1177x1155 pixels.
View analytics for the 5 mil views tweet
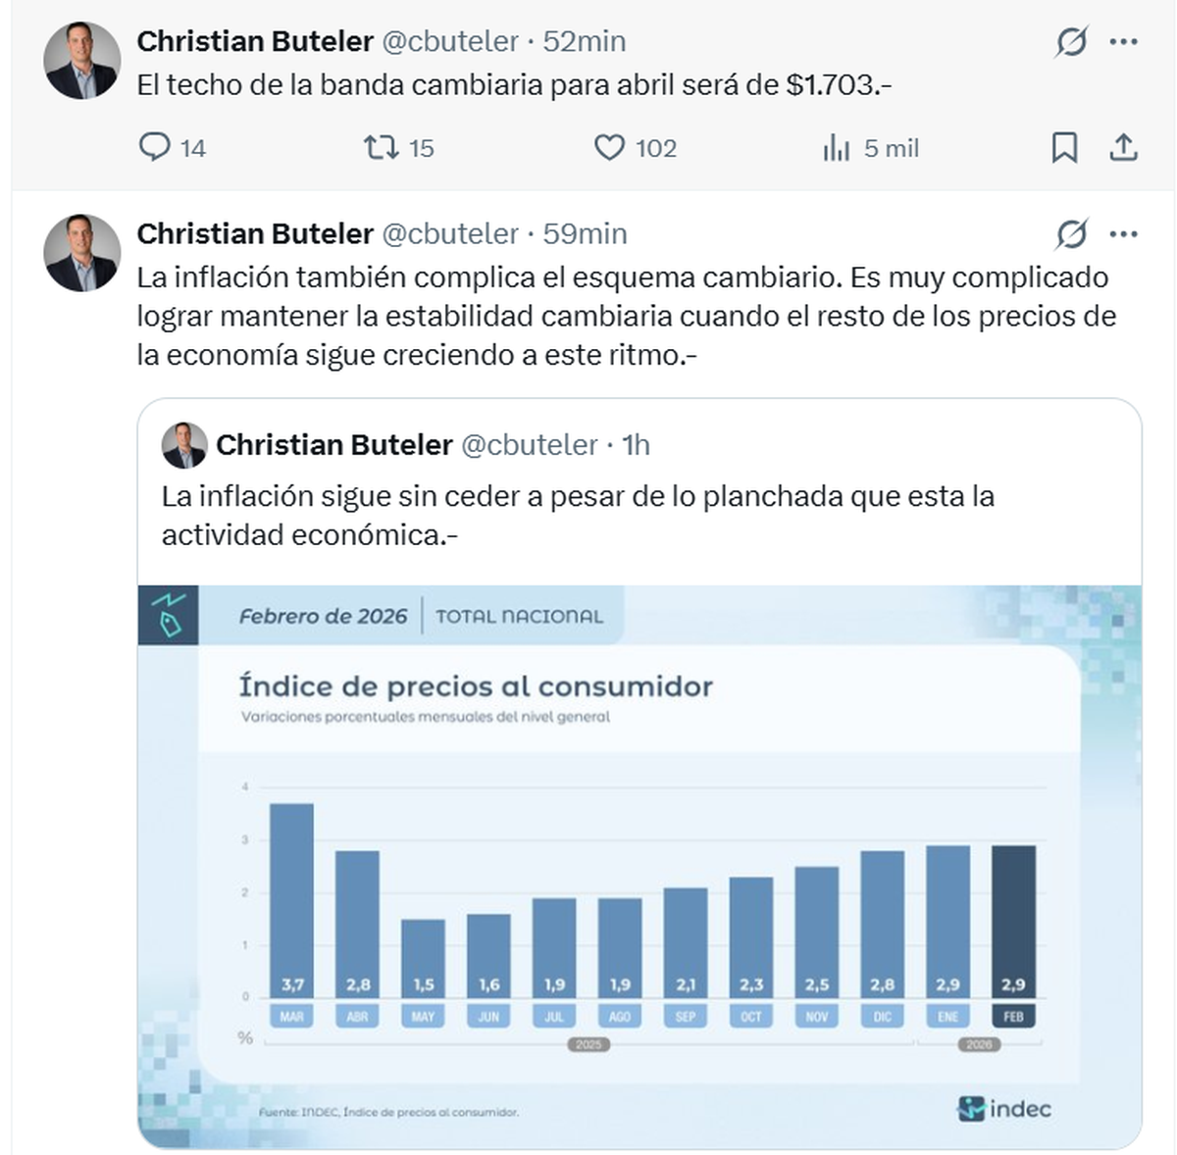coord(837,148)
